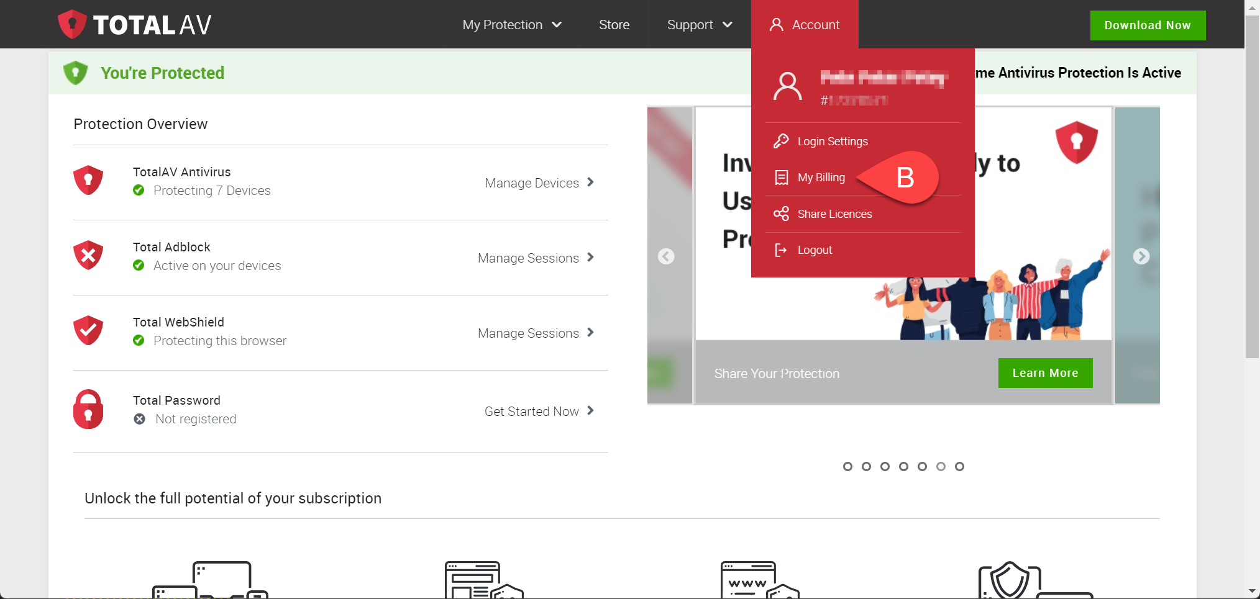This screenshot has height=599, width=1260.
Task: Select the seventh carousel dot indicator
Action: point(959,466)
